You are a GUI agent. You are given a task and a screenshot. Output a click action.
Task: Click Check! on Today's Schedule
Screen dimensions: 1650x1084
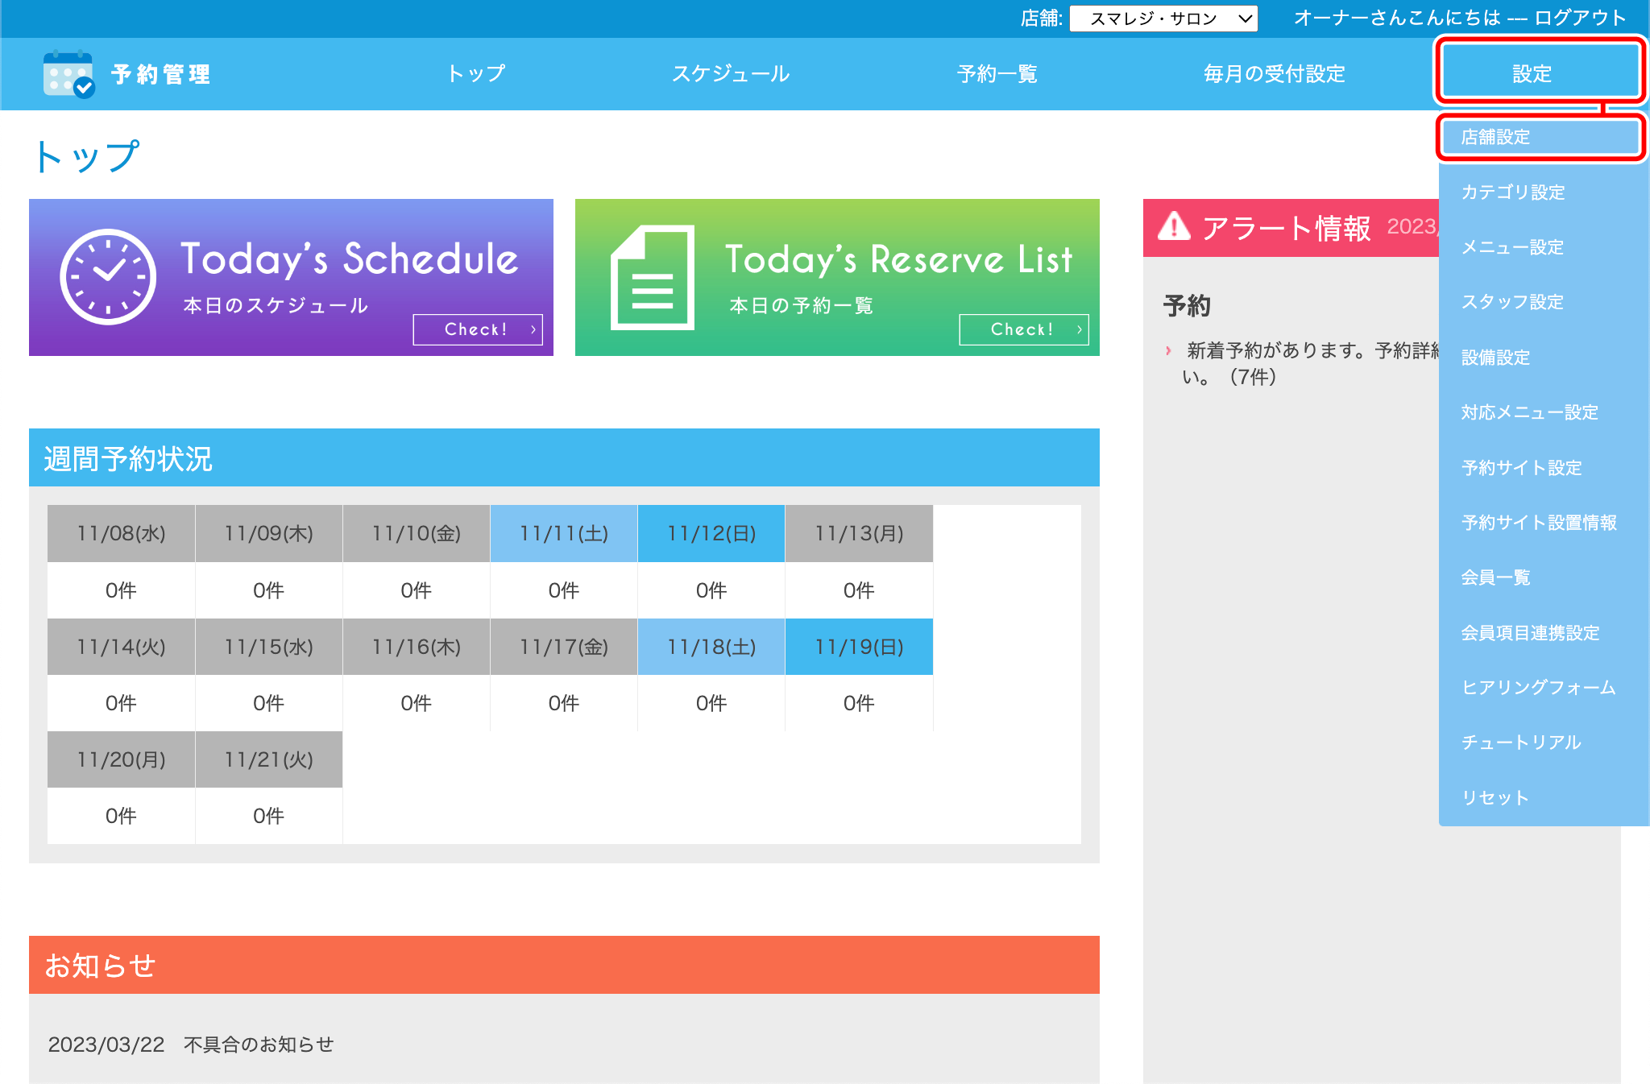(x=478, y=329)
